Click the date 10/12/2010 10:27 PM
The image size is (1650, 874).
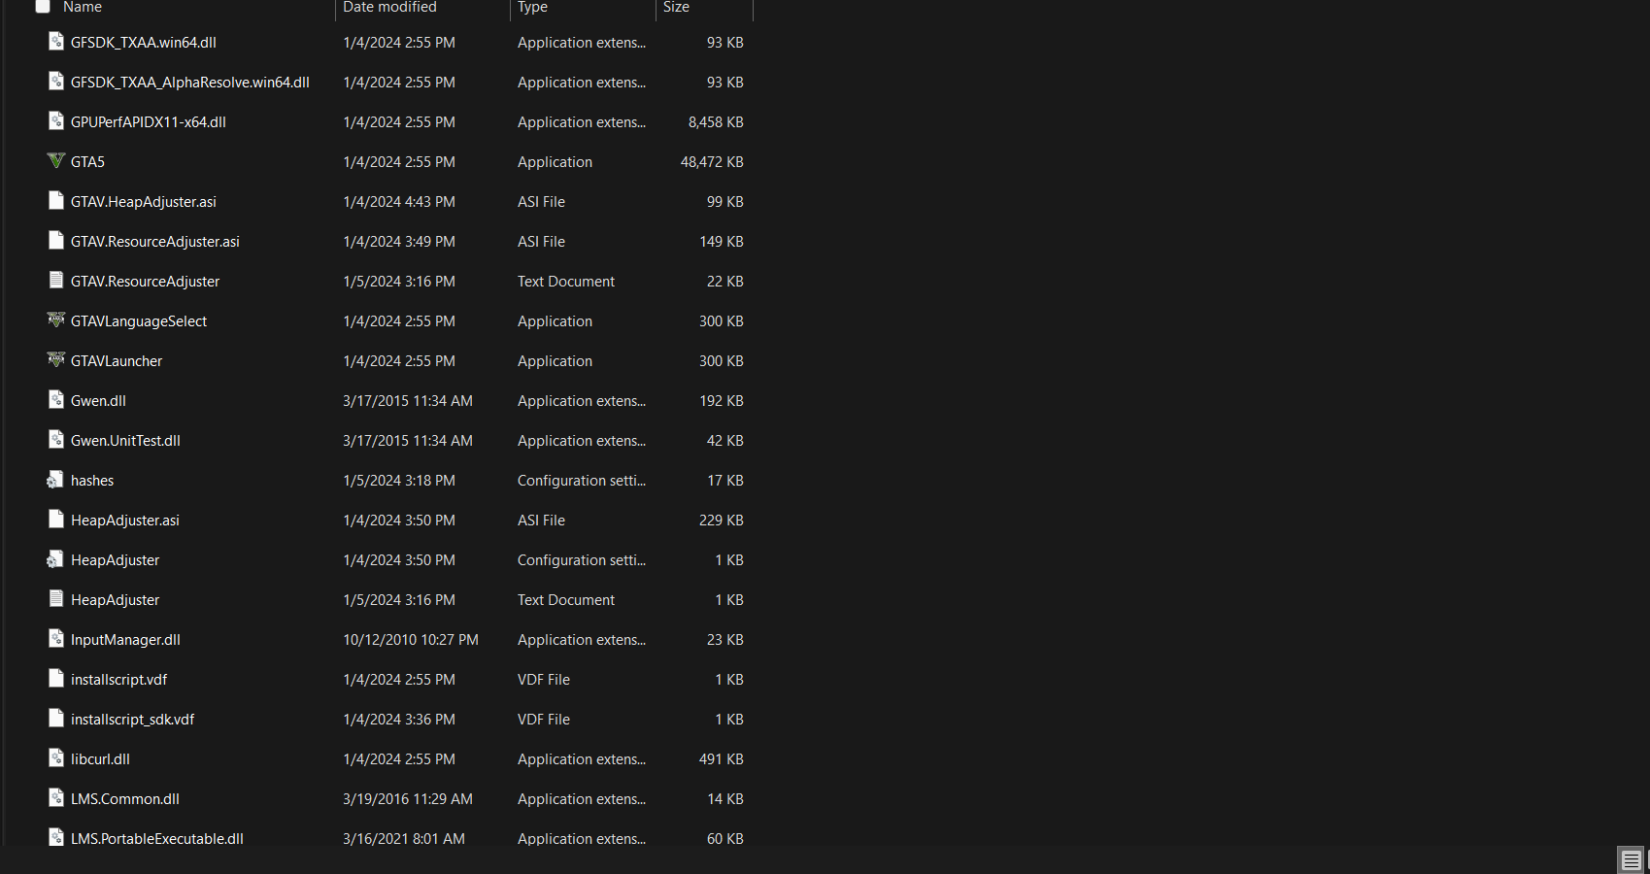(411, 640)
